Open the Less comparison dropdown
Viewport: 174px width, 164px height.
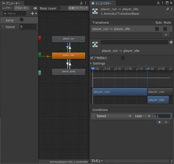tap(143, 116)
